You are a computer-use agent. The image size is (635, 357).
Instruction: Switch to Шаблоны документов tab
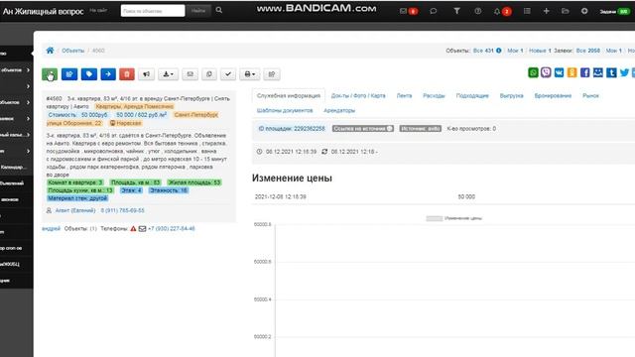click(x=285, y=110)
